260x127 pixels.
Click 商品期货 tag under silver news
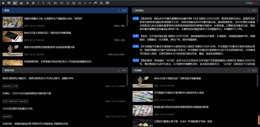click(7, 86)
